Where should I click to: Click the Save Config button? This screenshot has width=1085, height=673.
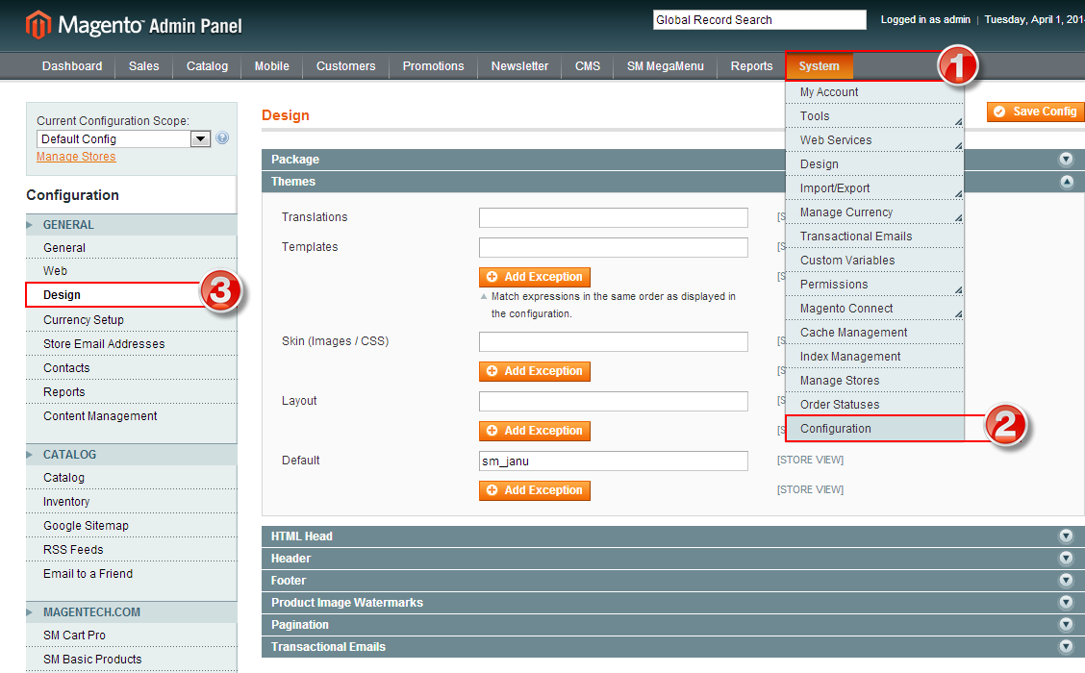(1036, 112)
